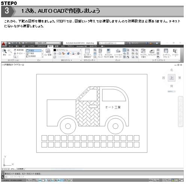
Task: Click the サインイン sign-in button
Action: point(134,43)
